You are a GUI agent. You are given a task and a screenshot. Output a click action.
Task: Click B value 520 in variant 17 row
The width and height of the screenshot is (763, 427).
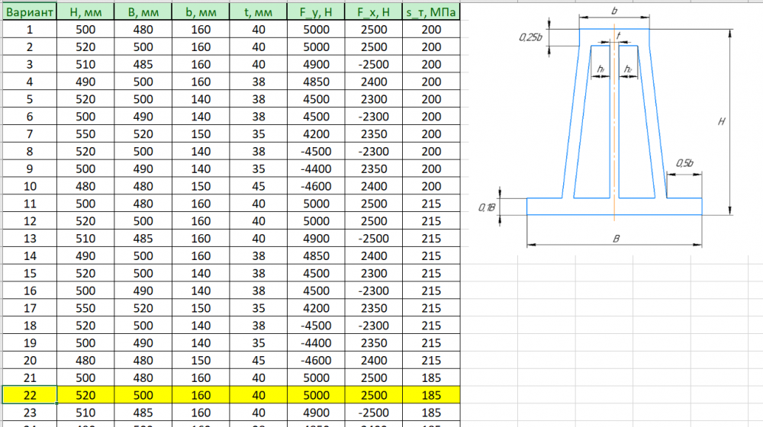click(143, 308)
